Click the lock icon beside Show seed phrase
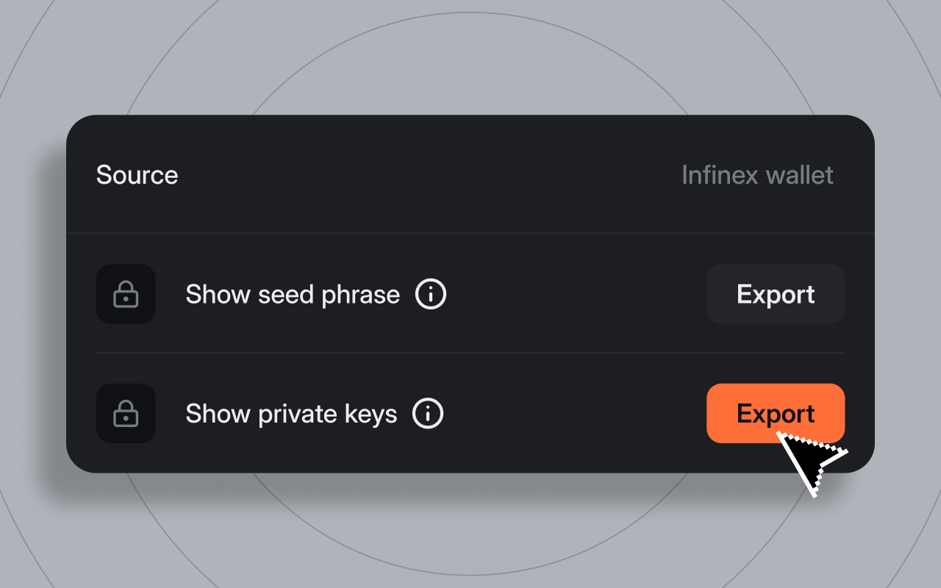Image resolution: width=941 pixels, height=588 pixels. (x=126, y=294)
